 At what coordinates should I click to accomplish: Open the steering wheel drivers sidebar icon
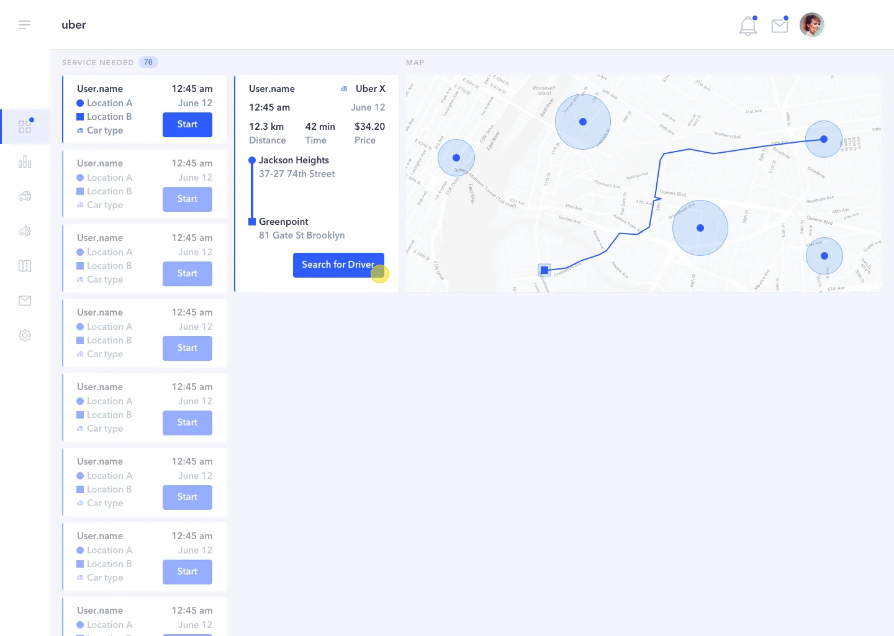[x=25, y=231]
